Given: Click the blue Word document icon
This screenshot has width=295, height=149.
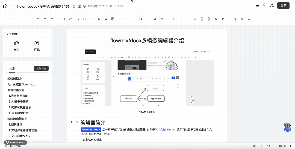Looking at the screenshot, I should point(209,19).
